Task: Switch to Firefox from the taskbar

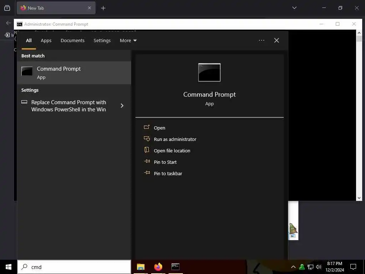Action: click(x=158, y=267)
